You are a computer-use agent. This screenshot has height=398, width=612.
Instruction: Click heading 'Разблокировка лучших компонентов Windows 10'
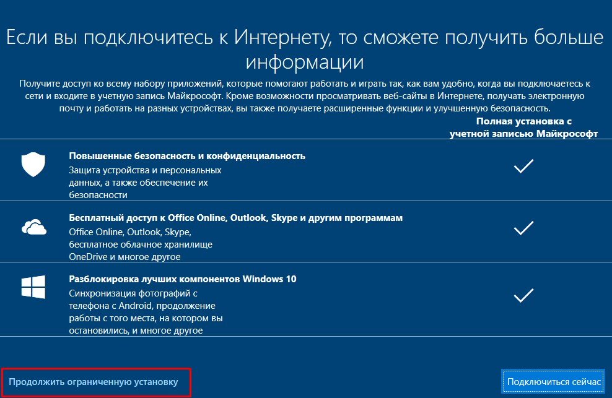tap(183, 279)
